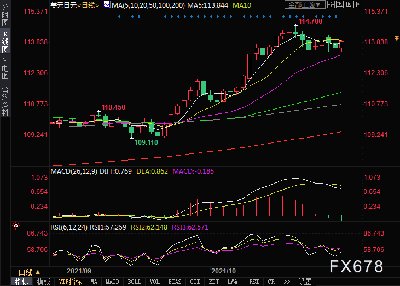This screenshot has width=400, height=286.
Task: Click the DEA:0.862 value
Action: [152, 171]
